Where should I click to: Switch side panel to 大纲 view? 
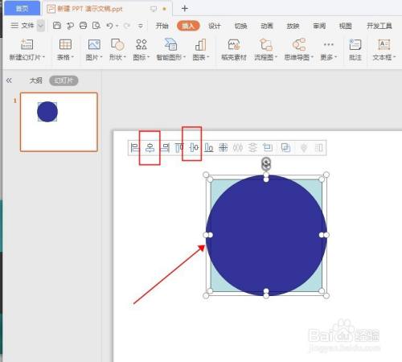pos(35,80)
